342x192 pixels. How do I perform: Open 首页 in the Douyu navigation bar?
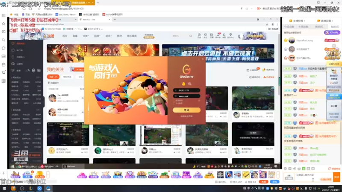(x=65, y=36)
